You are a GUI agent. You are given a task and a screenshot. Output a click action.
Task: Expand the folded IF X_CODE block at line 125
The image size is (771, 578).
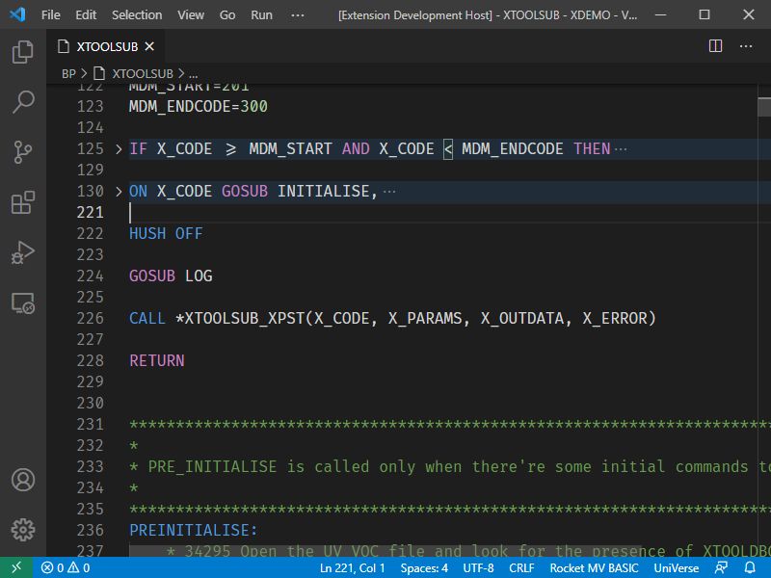click(119, 149)
